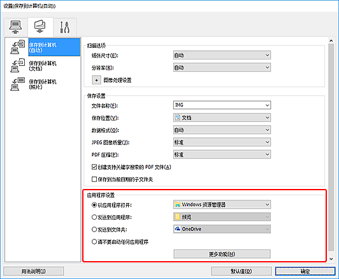Open the JPEG 图像质量 dropdown
This screenshot has height=279, width=339.
pos(222,142)
